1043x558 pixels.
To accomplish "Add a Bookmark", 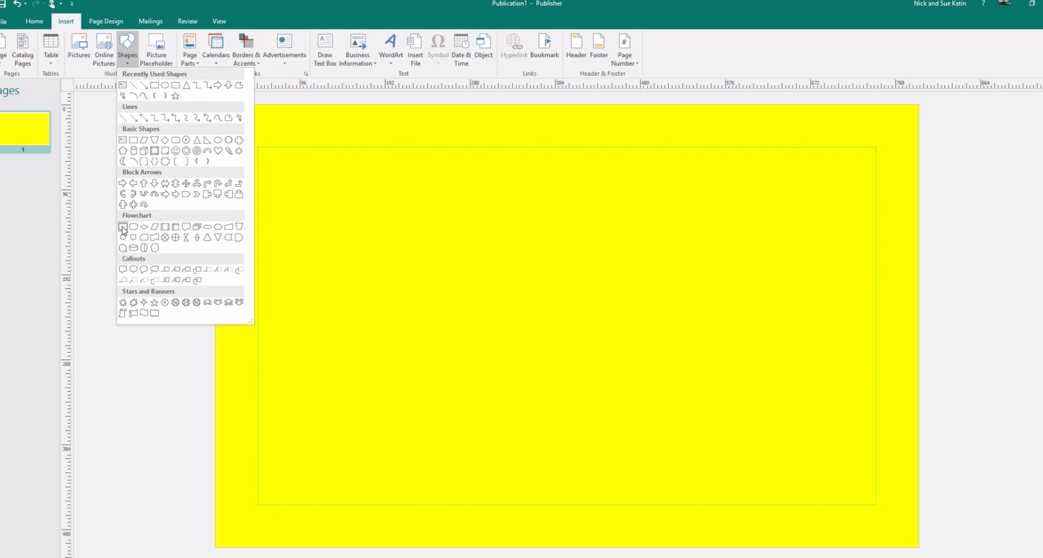I will click(x=544, y=47).
